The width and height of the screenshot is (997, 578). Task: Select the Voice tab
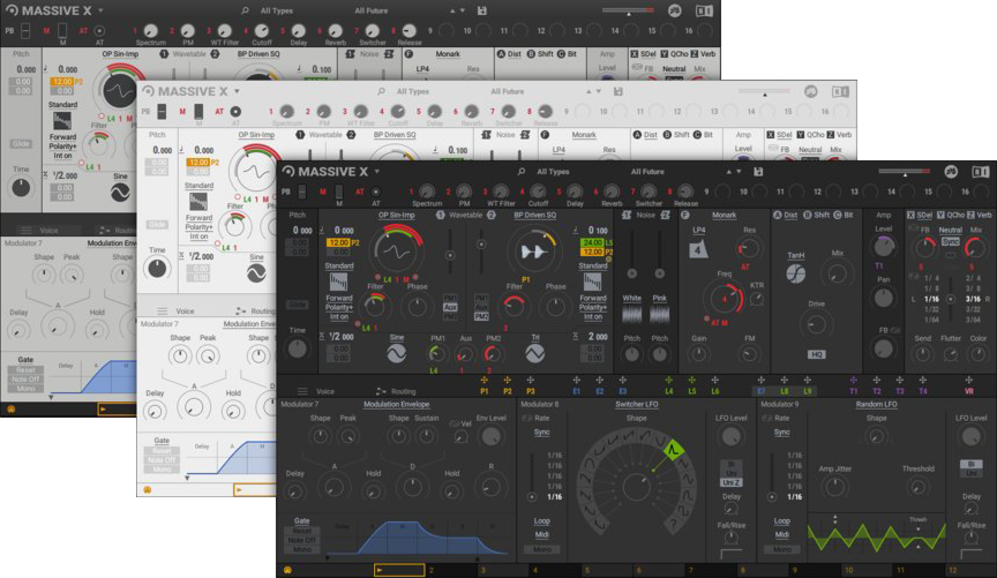pyautogui.click(x=326, y=391)
